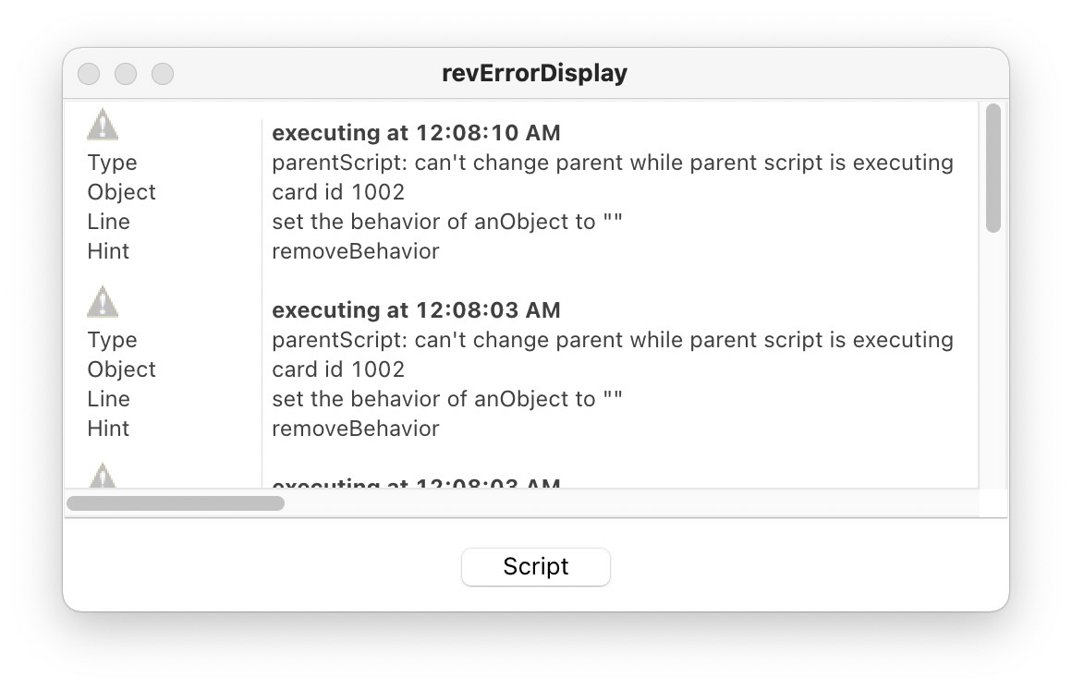
Task: Zoom the revErrorDisplay window
Action: click(x=163, y=74)
